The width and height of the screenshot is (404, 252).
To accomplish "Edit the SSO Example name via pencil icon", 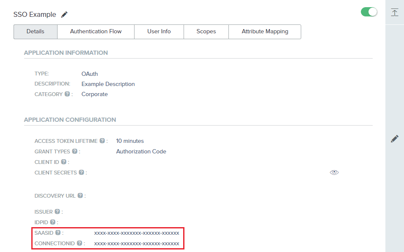I will (x=64, y=14).
